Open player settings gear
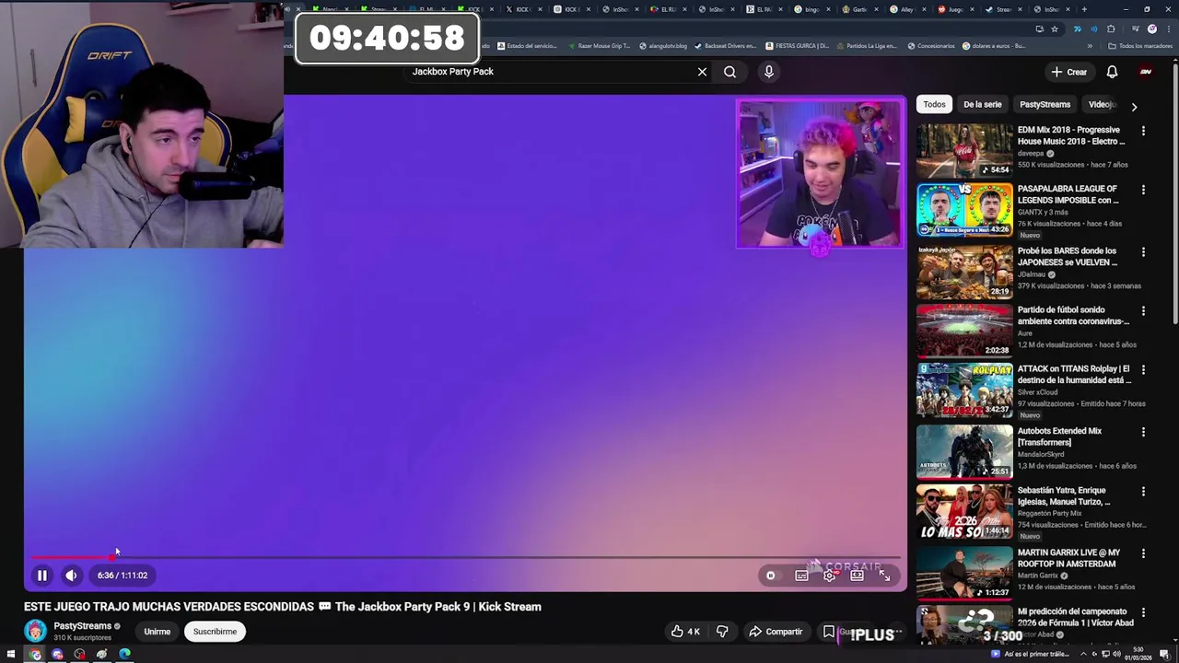This screenshot has height=663, width=1179. tap(830, 576)
